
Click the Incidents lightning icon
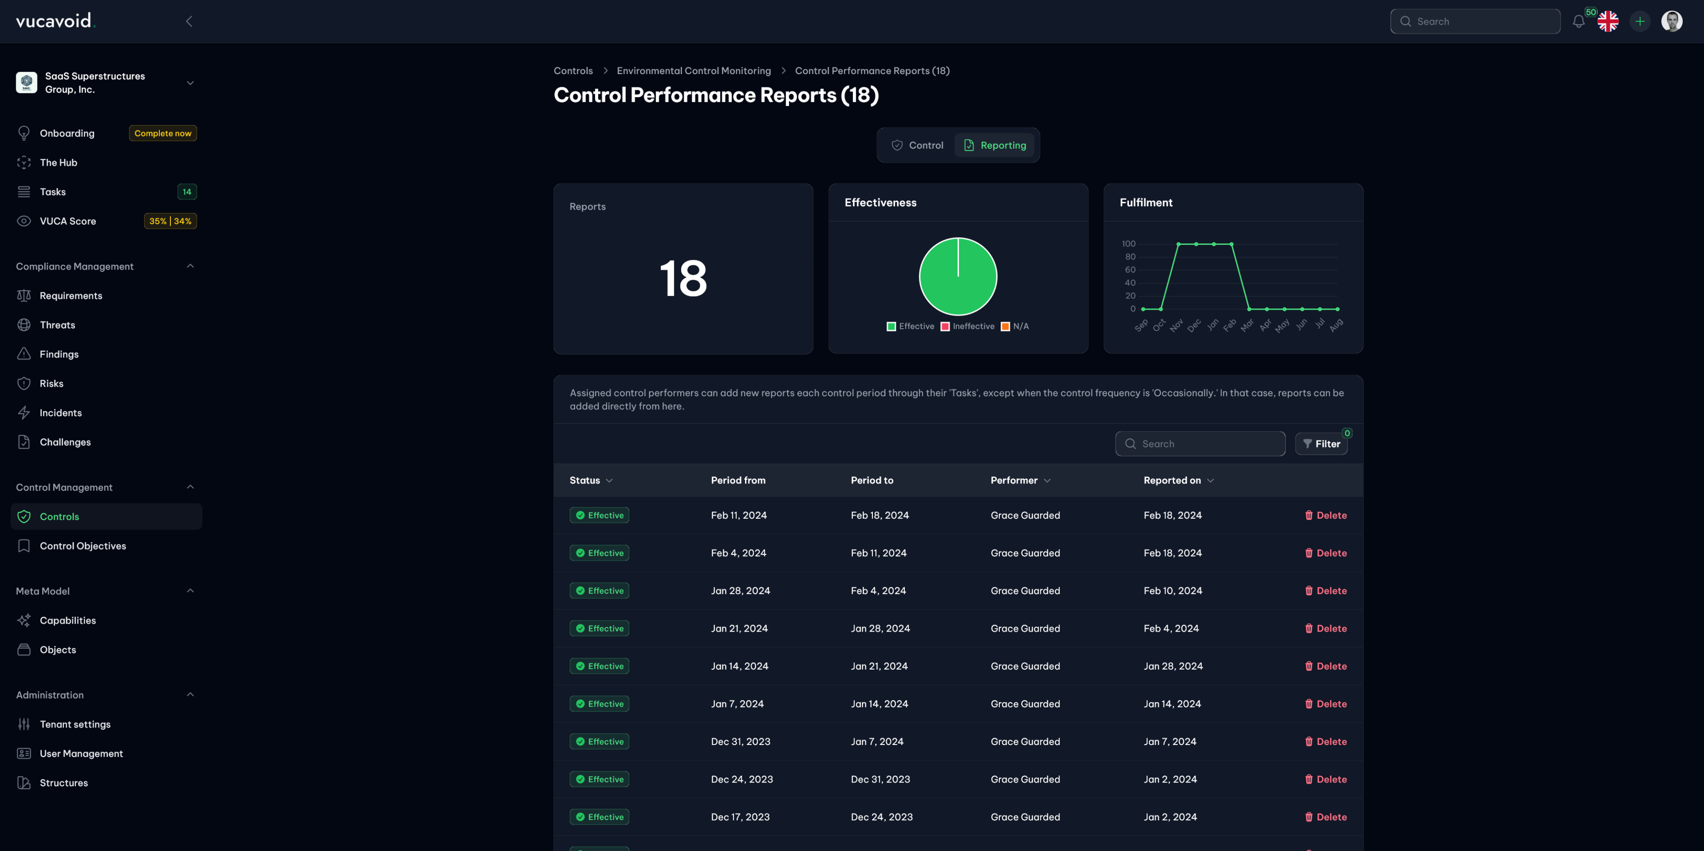24,412
